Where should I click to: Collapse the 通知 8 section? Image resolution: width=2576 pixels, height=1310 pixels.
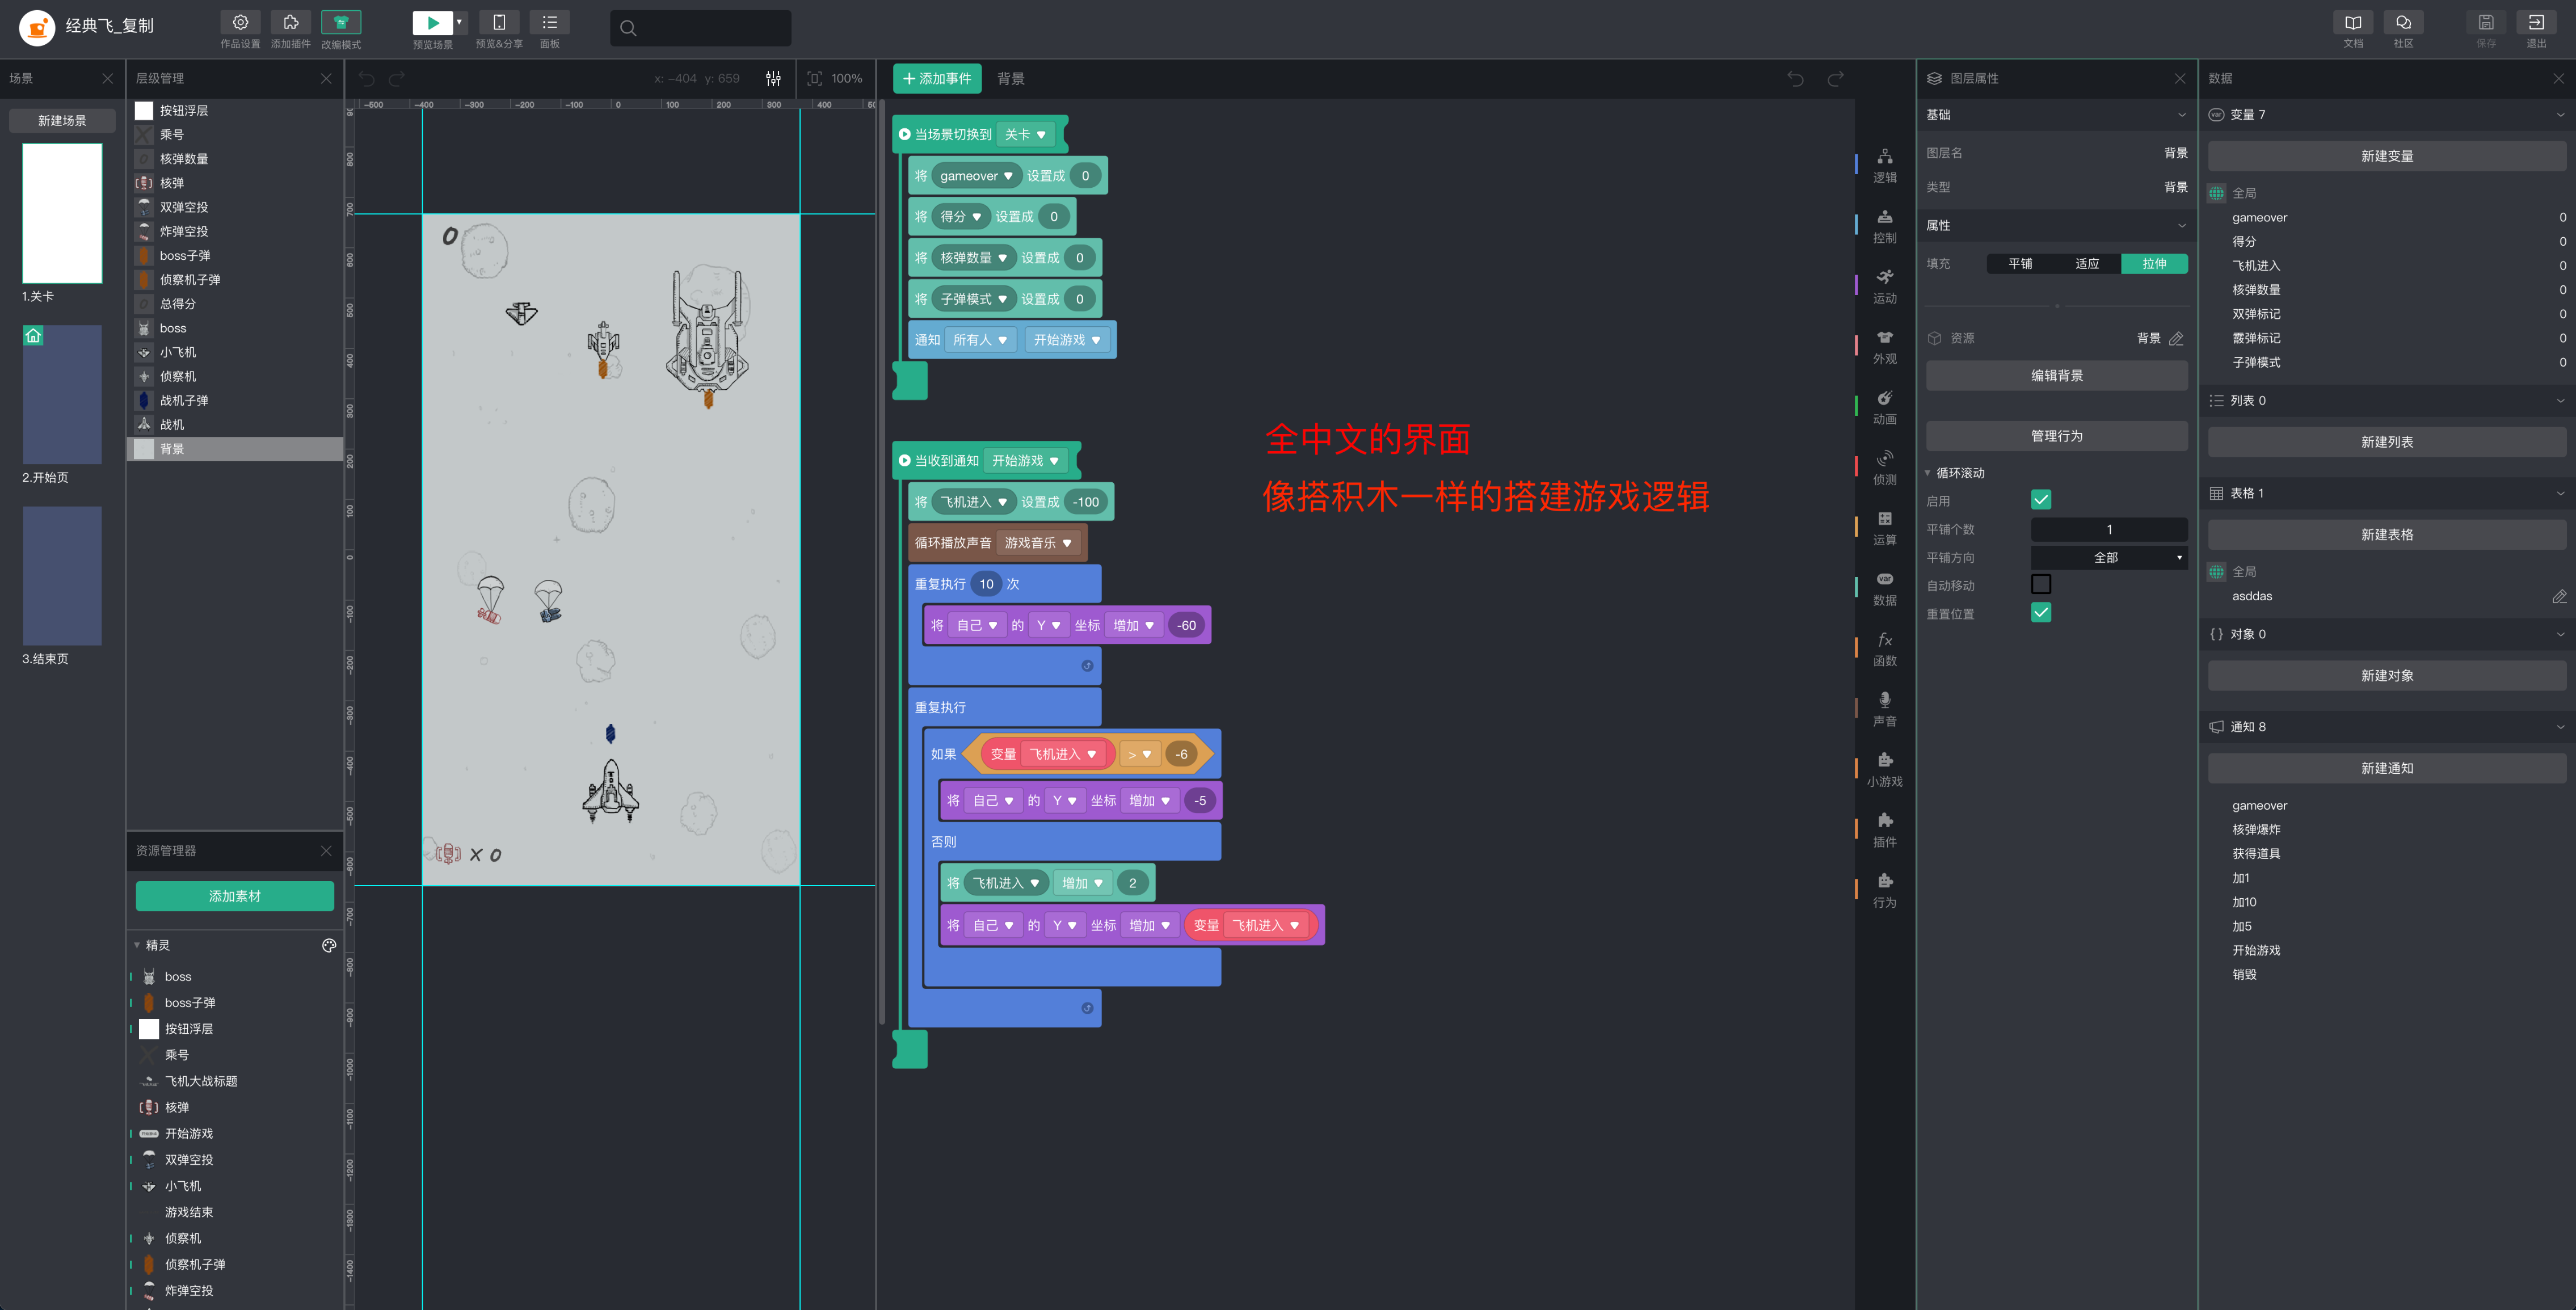(x=2560, y=727)
